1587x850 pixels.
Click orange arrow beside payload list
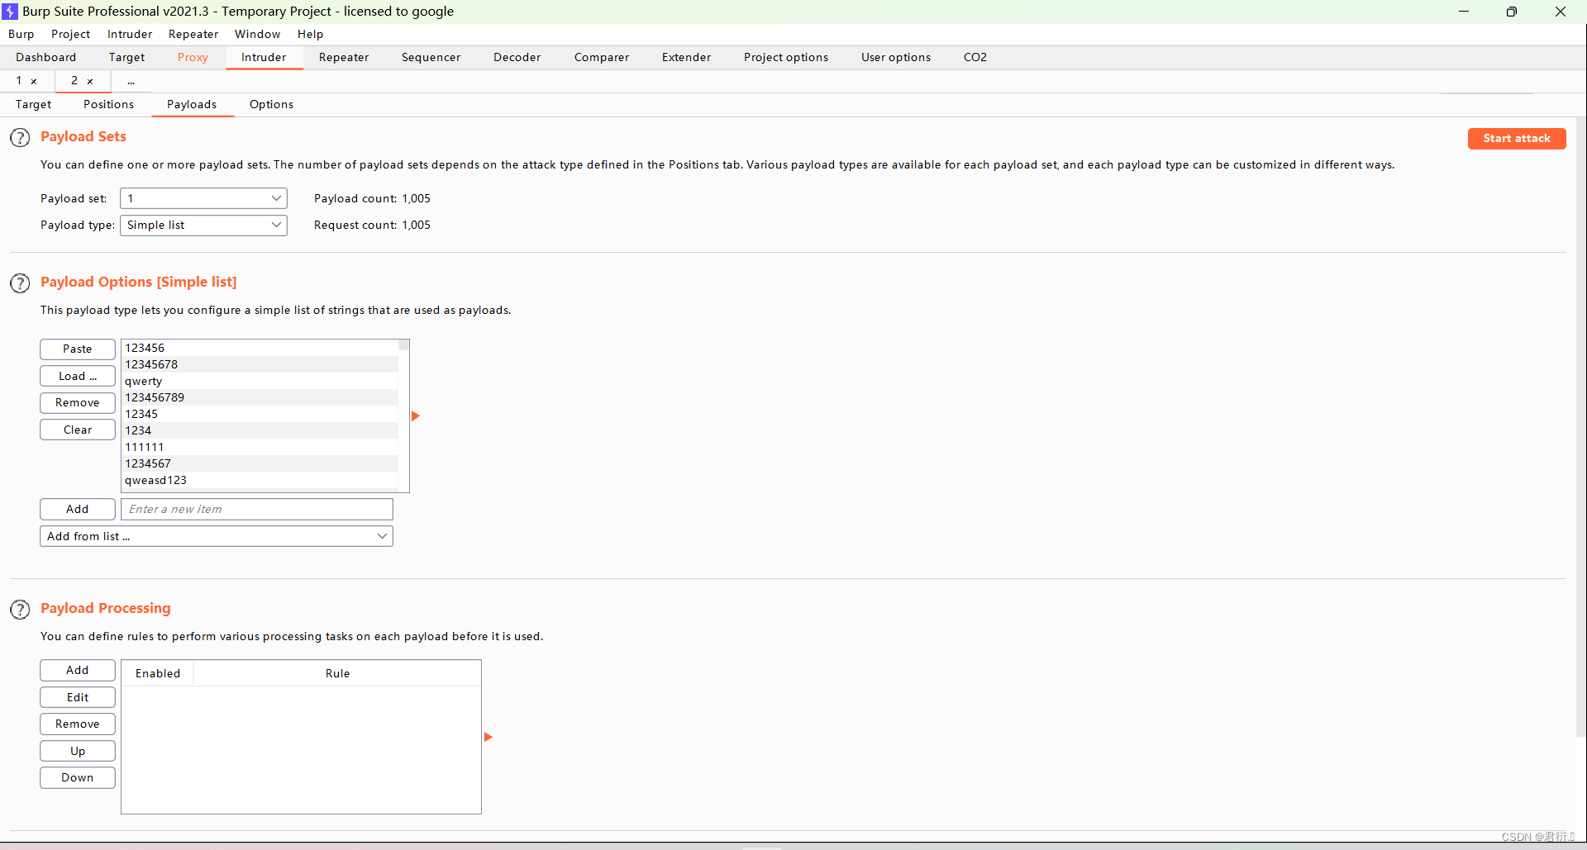tap(416, 416)
